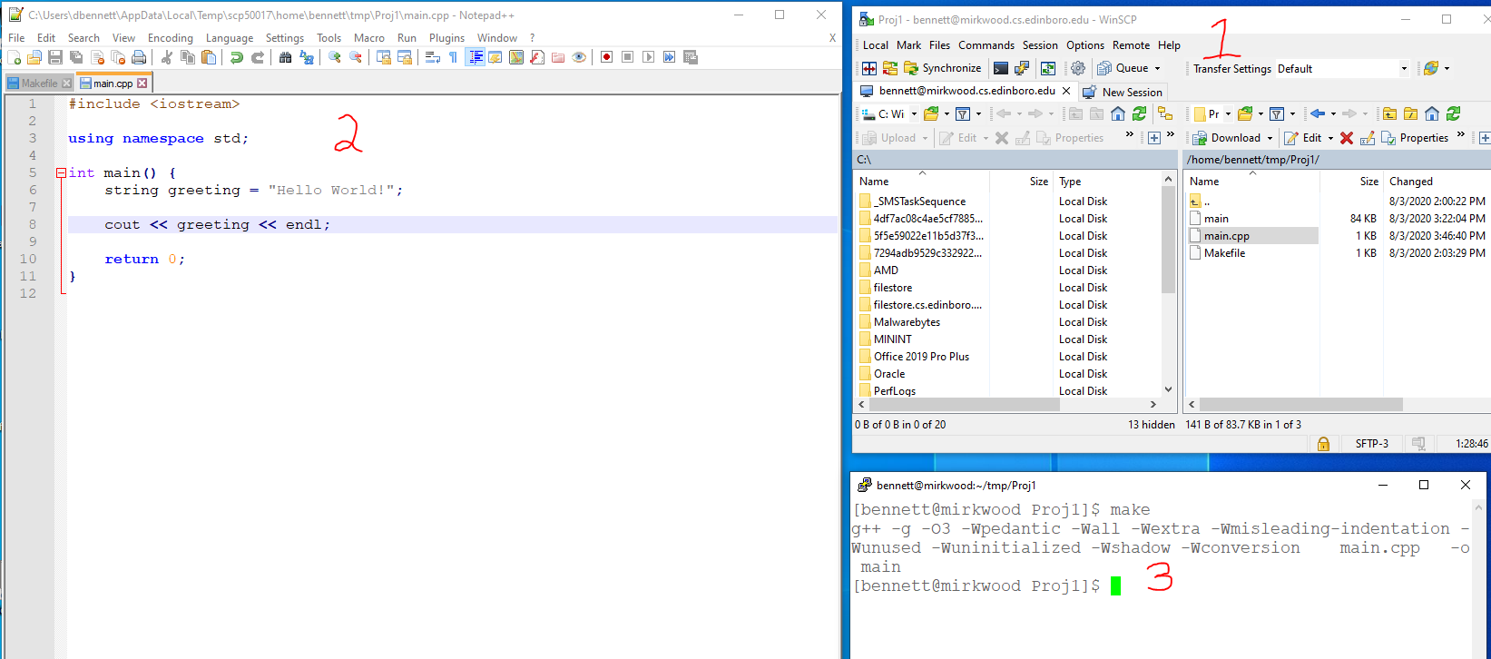Select main.cpp in the remote file list

(x=1226, y=236)
